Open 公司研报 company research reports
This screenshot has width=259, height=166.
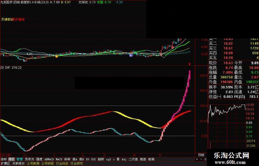[x=48, y=164]
